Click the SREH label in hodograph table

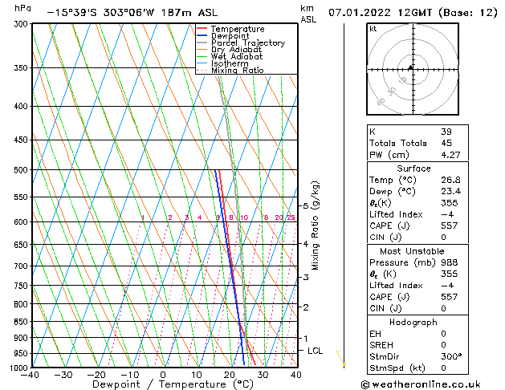(381, 345)
